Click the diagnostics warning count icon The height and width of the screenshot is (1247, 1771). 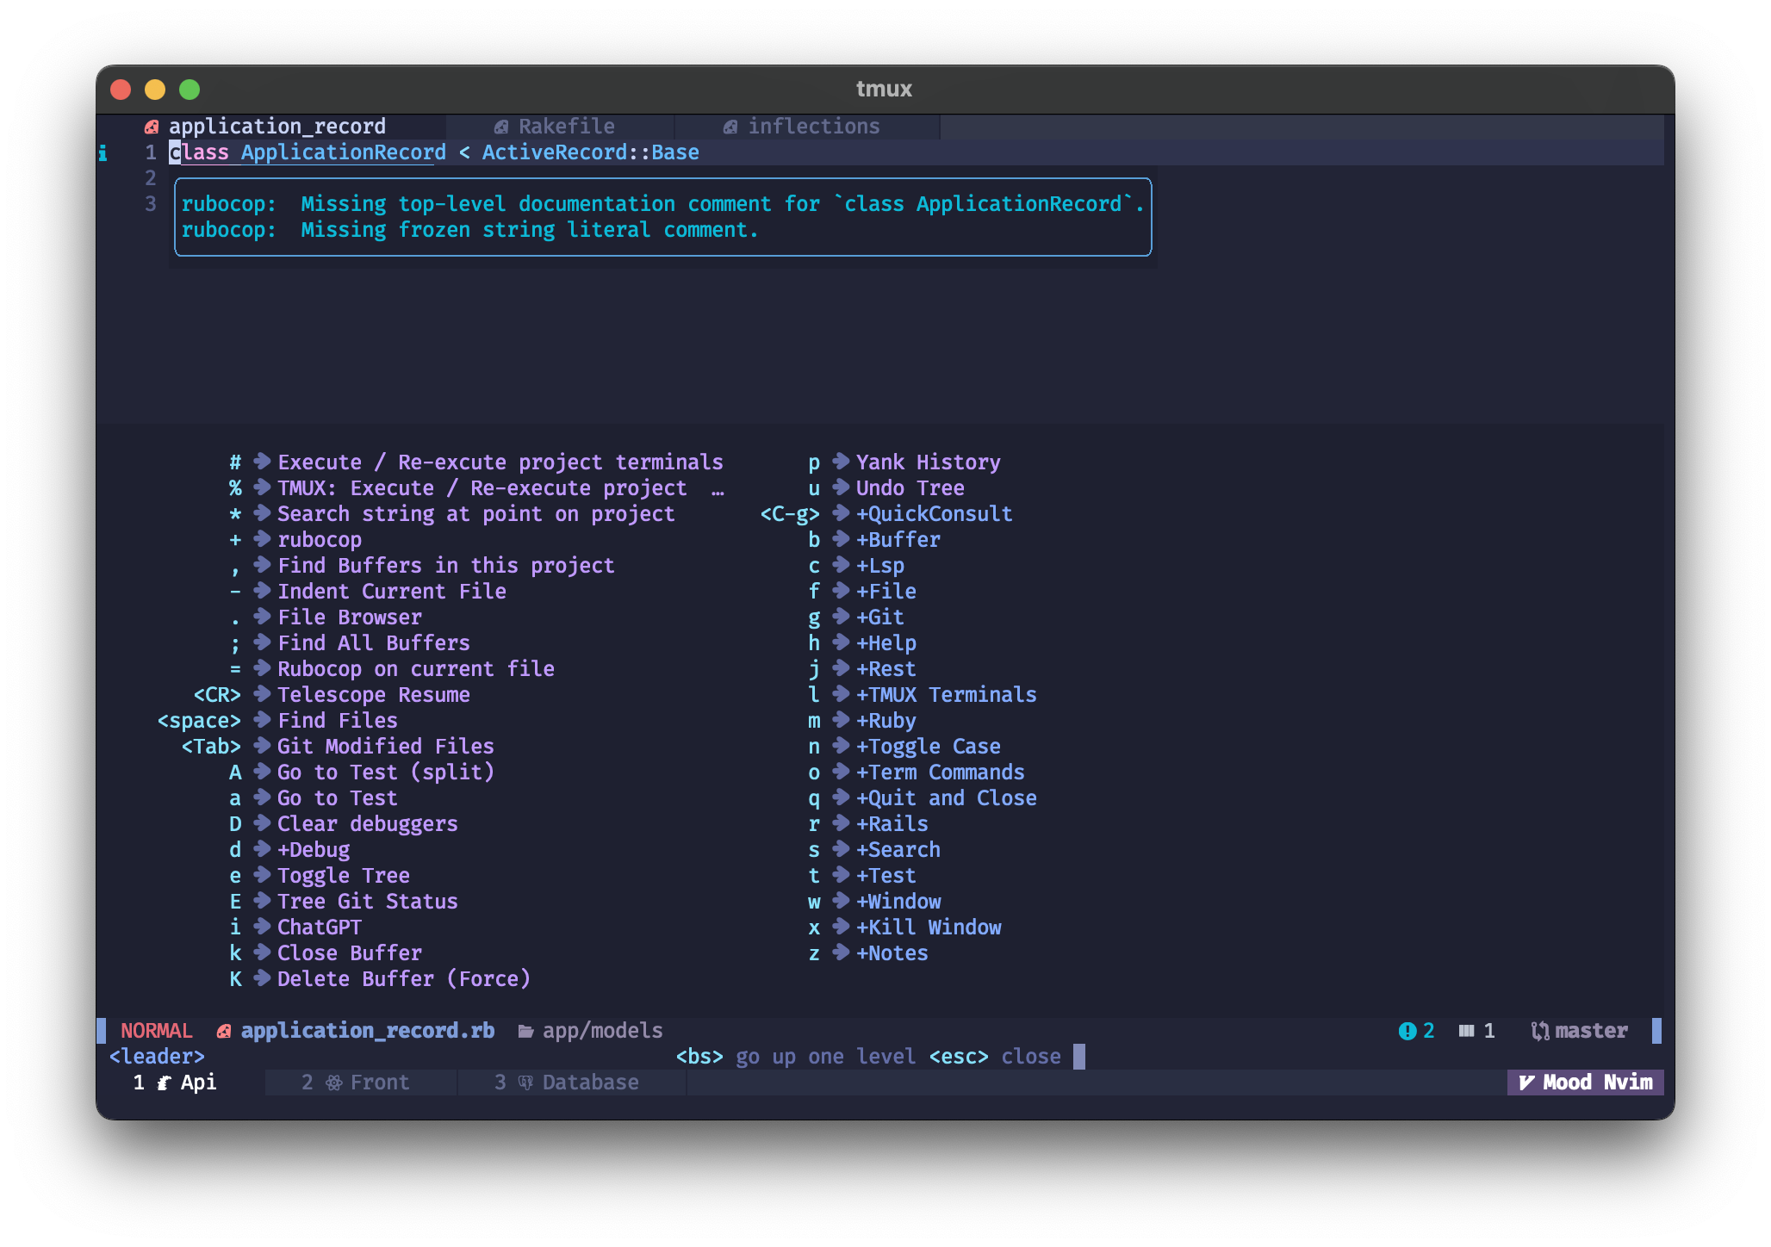coord(1407,1031)
